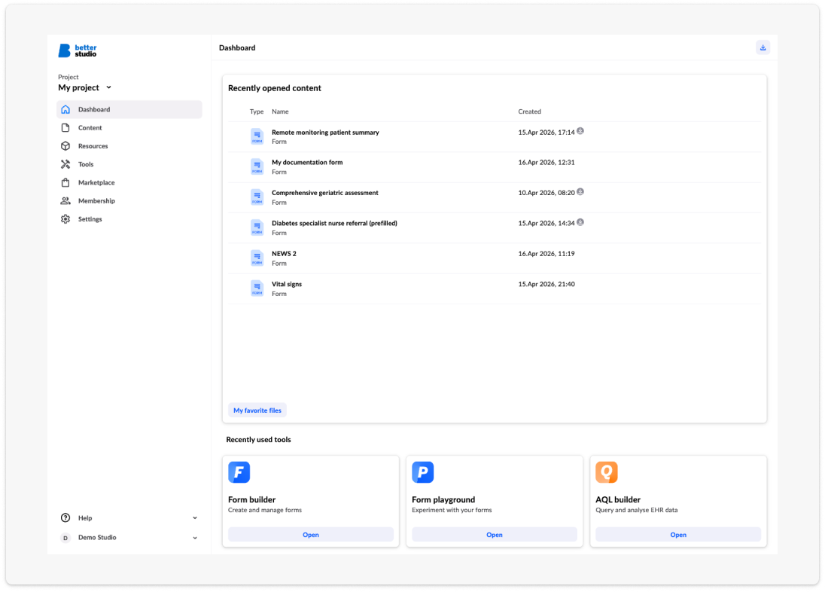Open Marketplace in sidebar
825x592 pixels.
tap(129, 183)
